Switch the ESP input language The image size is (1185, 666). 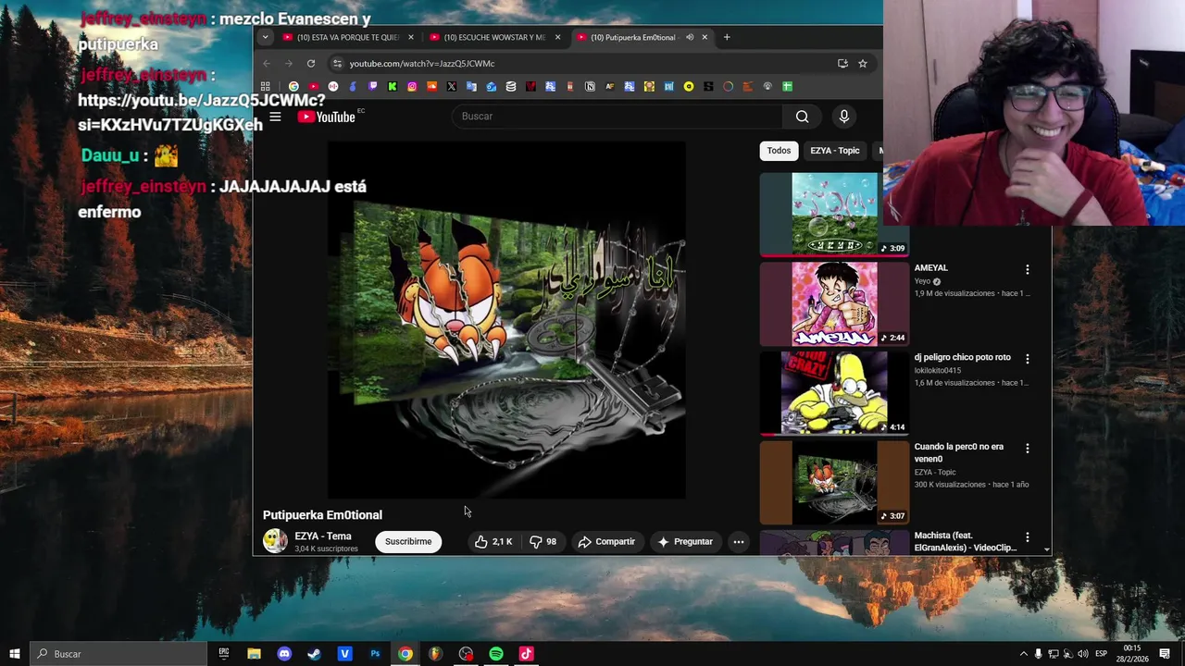pos(1101,654)
